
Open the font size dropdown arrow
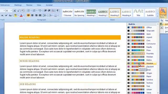pos(11,10)
